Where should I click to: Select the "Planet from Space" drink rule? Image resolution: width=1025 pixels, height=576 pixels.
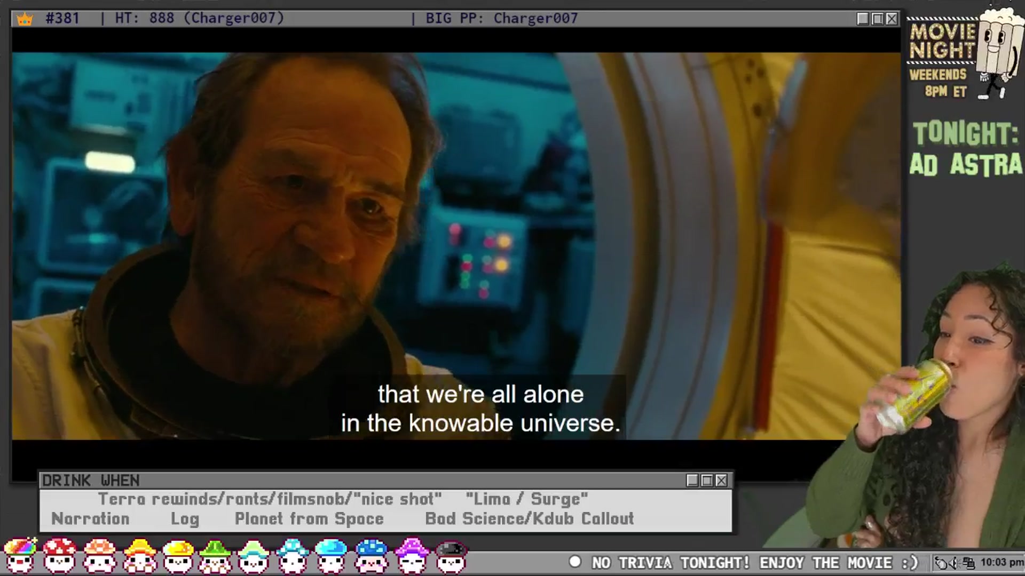pyautogui.click(x=309, y=519)
